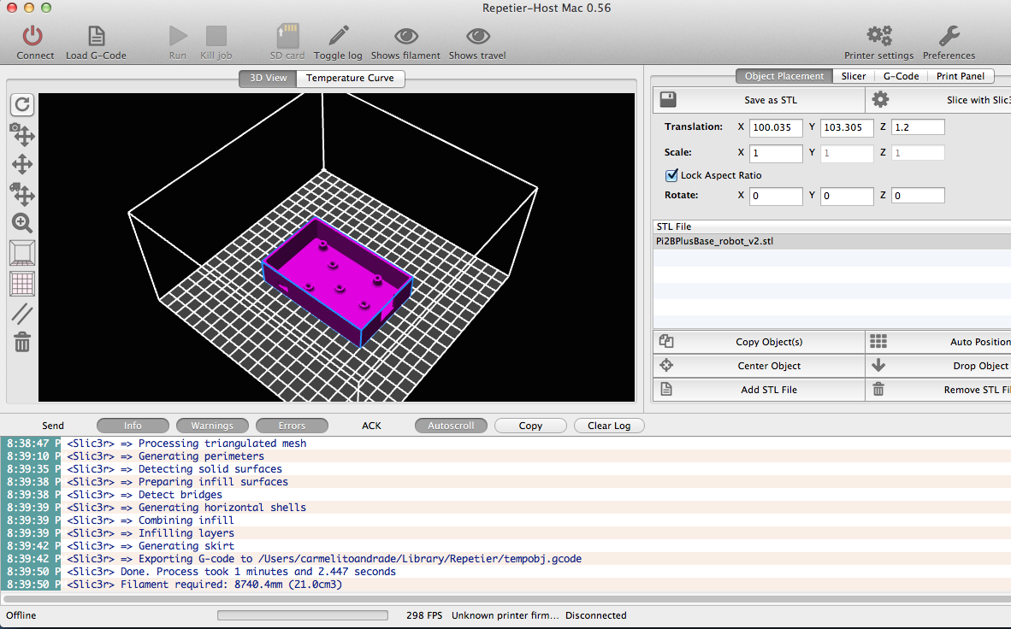Click the 'Filament required: 8740.4mm' log line
This screenshot has width=1011, height=629.
(505, 585)
